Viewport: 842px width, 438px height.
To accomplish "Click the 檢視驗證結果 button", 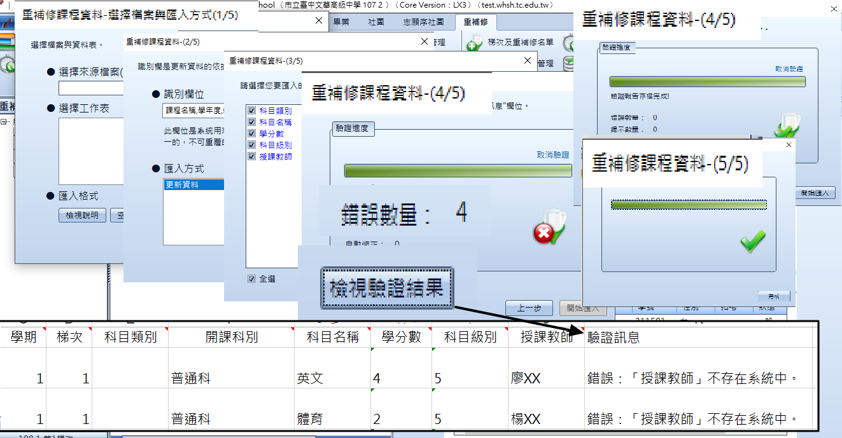I will coord(387,289).
